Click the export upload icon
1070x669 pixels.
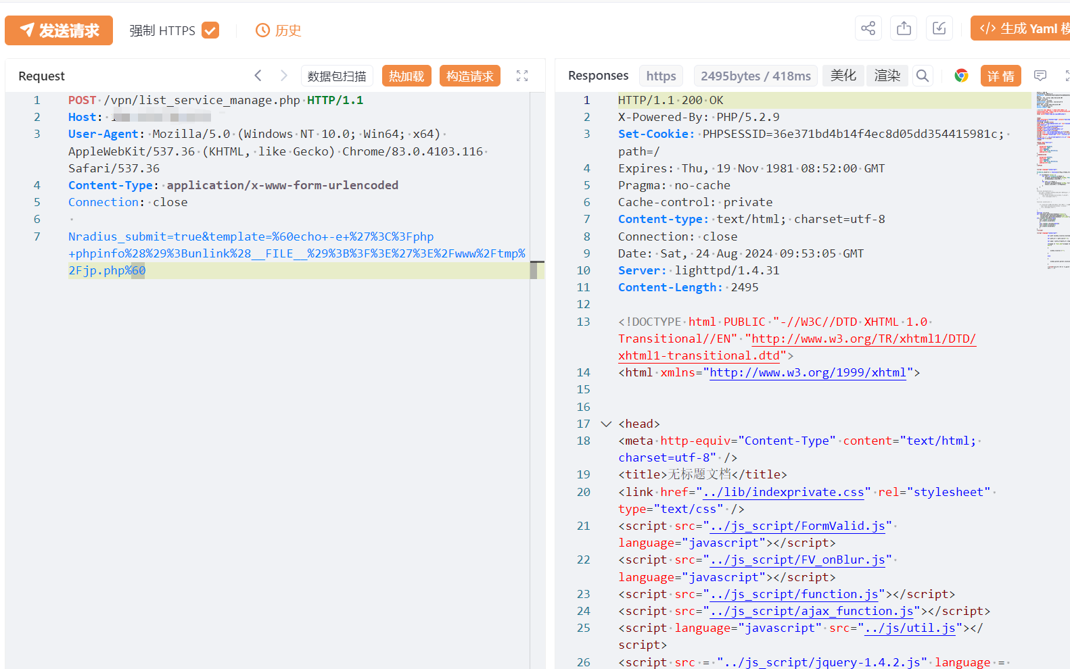coord(904,28)
